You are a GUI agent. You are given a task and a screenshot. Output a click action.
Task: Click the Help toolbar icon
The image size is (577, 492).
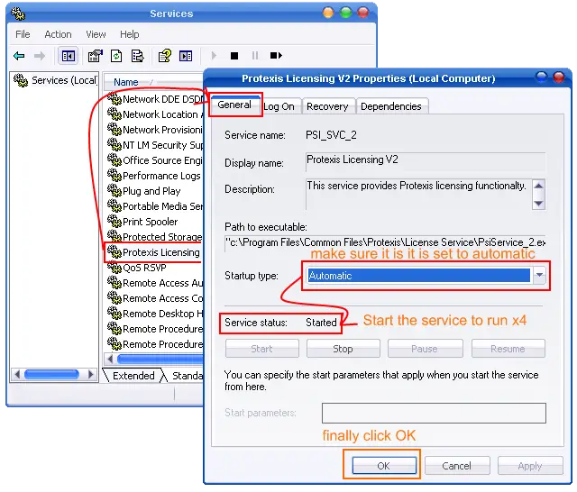pos(164,56)
